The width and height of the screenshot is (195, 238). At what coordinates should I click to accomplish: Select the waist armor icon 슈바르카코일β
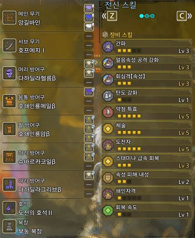[x=9, y=157]
